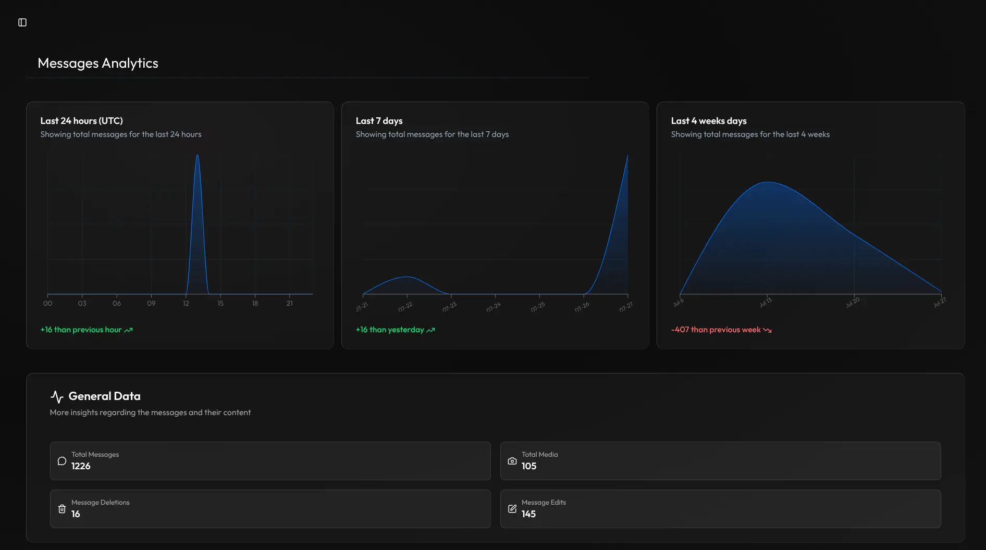Click the Jul 20 label on weeks axis
Screen dimensions: 986x550
point(853,303)
